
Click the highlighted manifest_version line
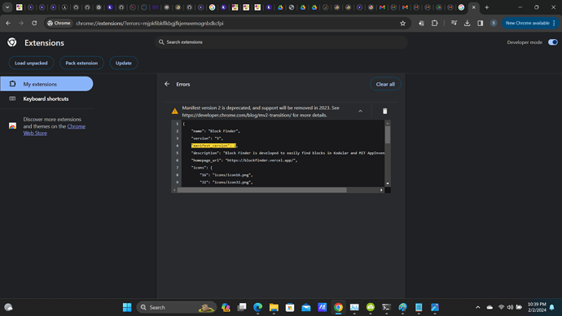213,146
